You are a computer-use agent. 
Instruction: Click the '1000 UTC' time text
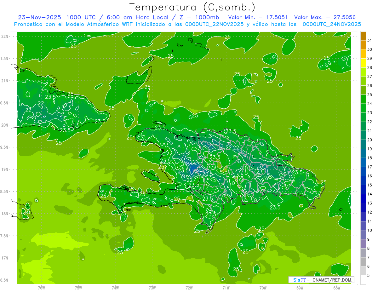click(x=82, y=17)
